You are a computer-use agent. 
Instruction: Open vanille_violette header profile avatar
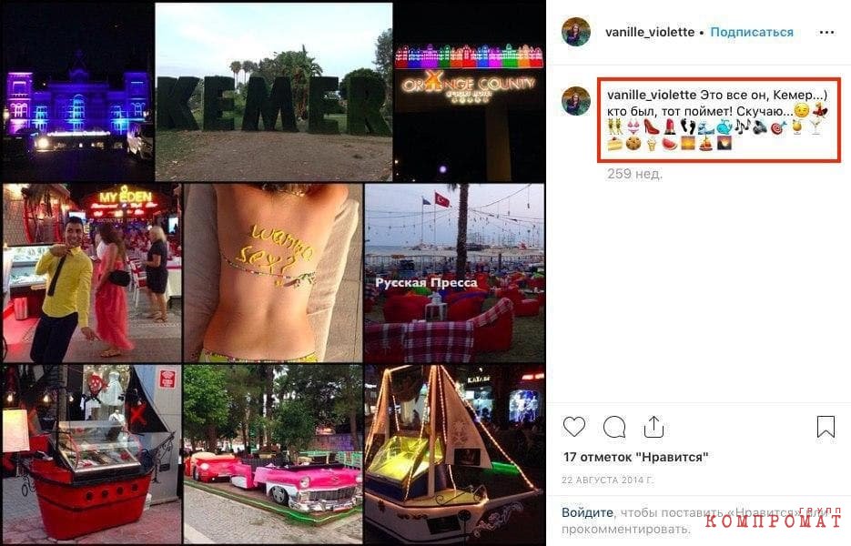click(x=576, y=32)
